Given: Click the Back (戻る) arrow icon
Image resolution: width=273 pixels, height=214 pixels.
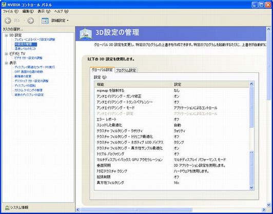Looking at the screenshot, I should (x=8, y=21).
